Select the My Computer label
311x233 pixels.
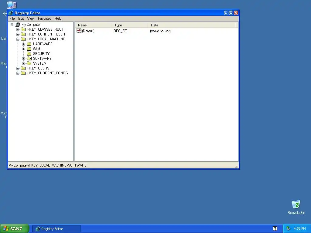coord(31,25)
